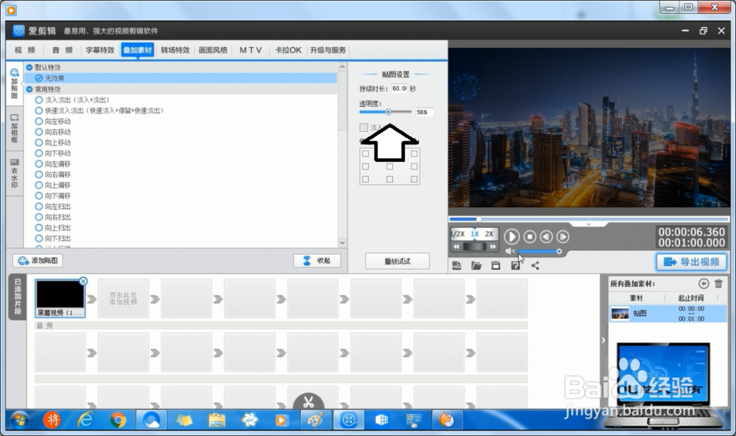Select the 快速淡入淡出 effect
The width and height of the screenshot is (736, 436).
coord(99,111)
